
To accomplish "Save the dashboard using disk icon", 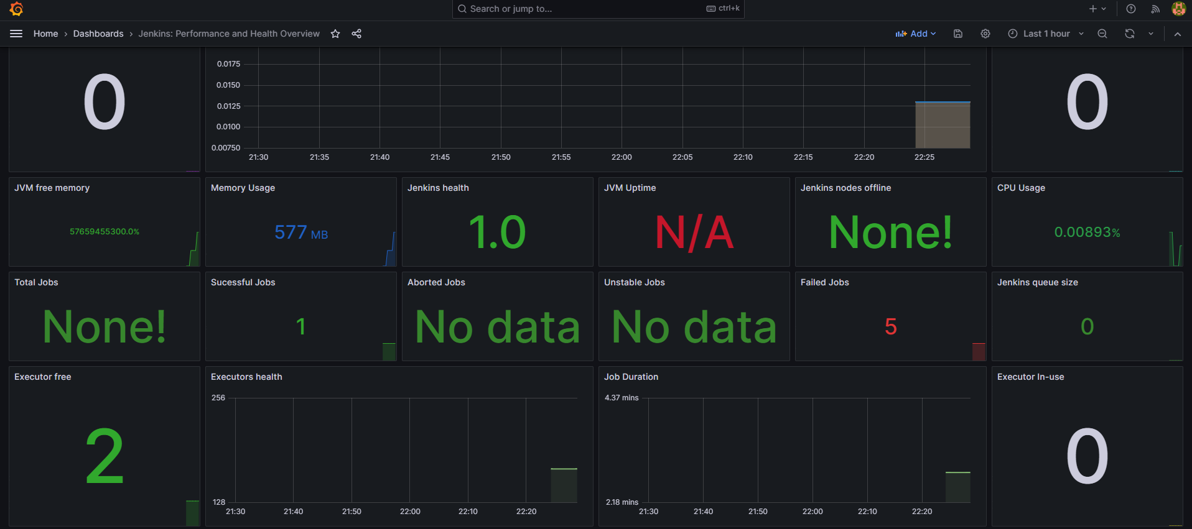I will (958, 34).
